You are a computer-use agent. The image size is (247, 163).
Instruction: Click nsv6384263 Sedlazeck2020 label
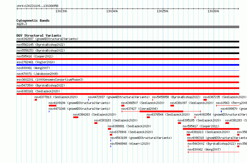point(95,114)
